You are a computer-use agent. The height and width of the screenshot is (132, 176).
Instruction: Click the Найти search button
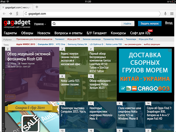[x=128, y=23]
